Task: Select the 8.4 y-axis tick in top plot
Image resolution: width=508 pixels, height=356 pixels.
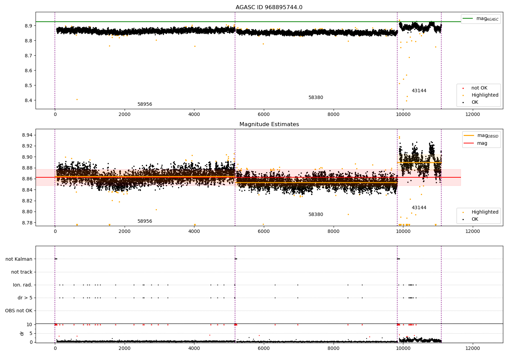Action: [28, 101]
